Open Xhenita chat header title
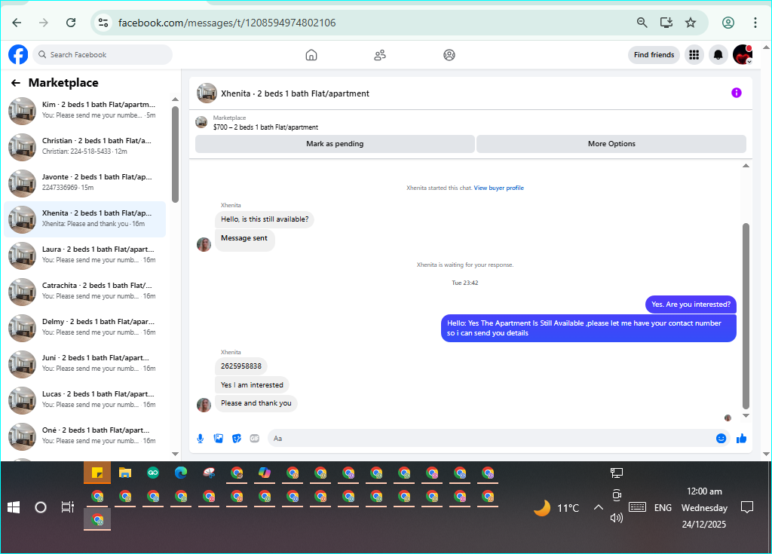Viewport: 772px width, 554px height. tap(295, 93)
